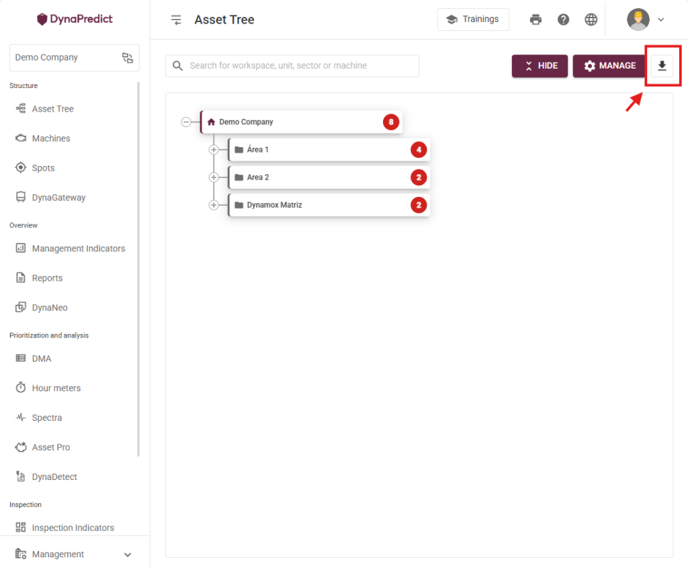Open the help question mark icon
Viewport: 688px width, 568px height.
pos(564,19)
